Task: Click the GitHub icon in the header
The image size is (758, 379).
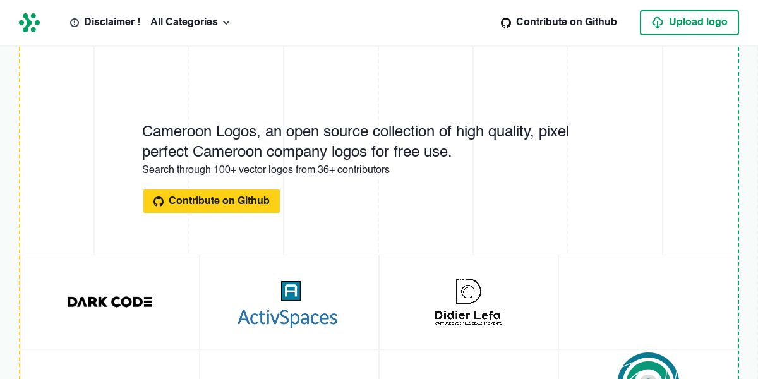Action: click(506, 23)
